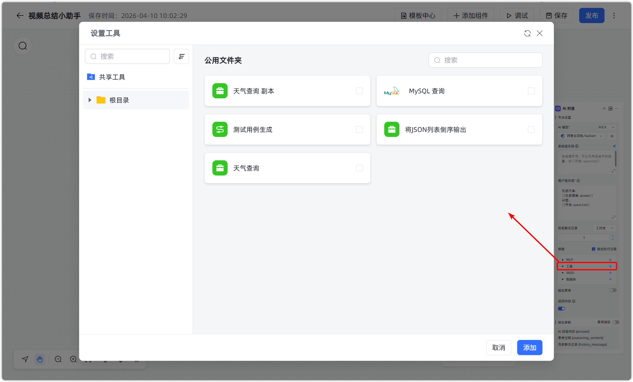
Task: Open the 自定义 dropdown next to AI 模型
Action: pyautogui.click(x=606, y=127)
